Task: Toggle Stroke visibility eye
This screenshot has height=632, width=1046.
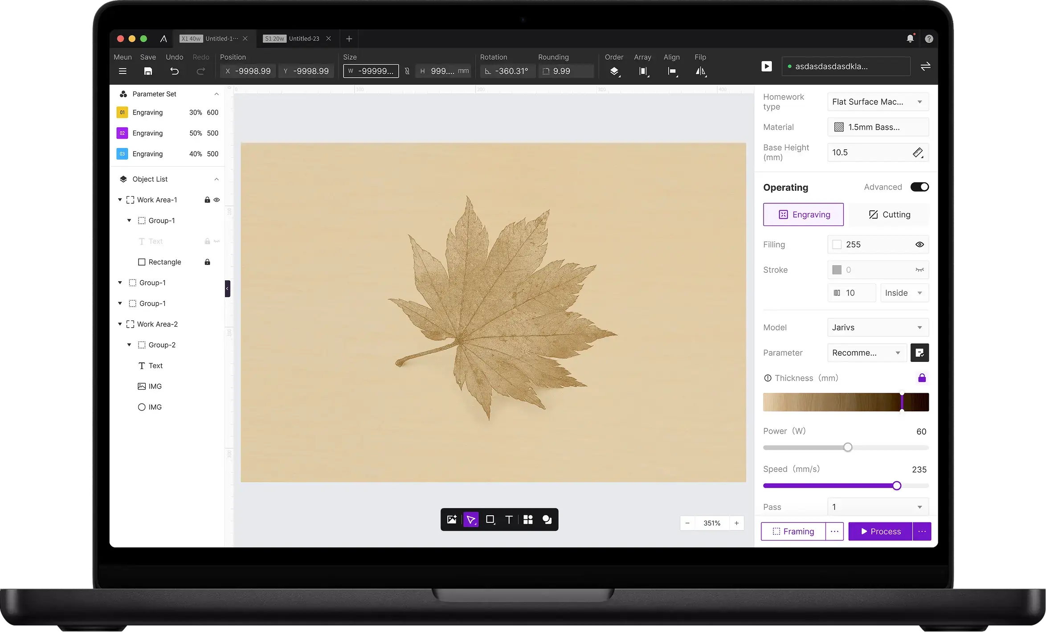Action: point(919,270)
